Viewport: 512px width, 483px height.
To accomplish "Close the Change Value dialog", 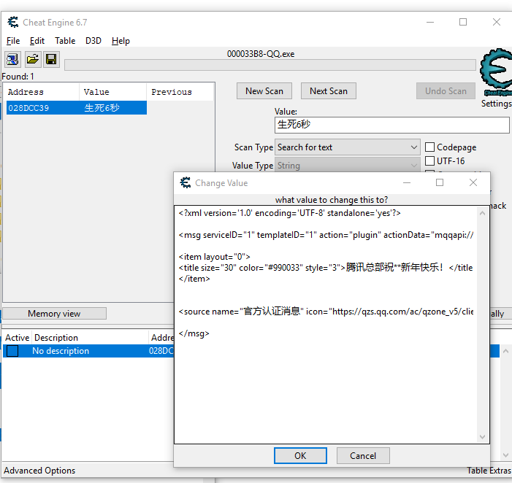I will click(473, 182).
